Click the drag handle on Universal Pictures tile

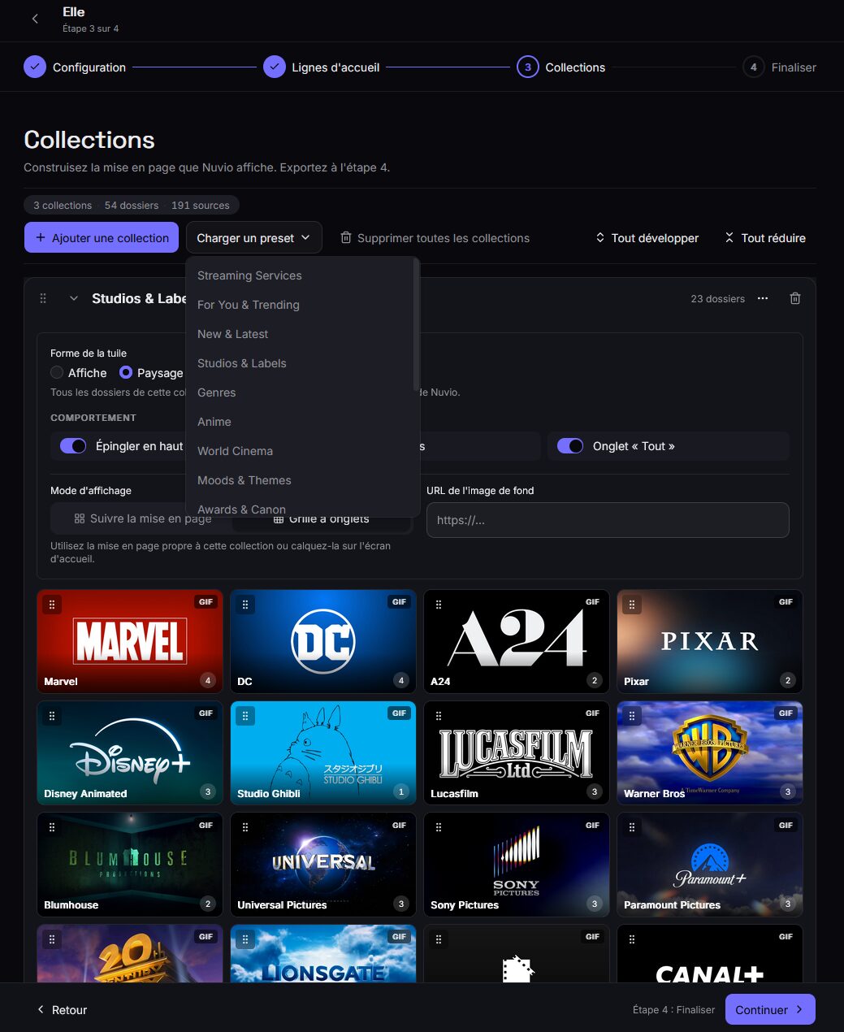(245, 827)
